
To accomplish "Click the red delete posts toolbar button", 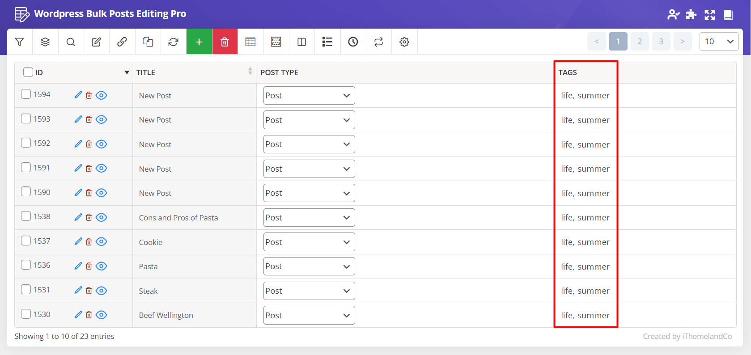I will click(x=225, y=42).
